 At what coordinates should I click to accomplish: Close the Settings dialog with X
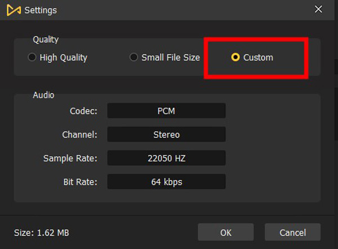pos(318,9)
